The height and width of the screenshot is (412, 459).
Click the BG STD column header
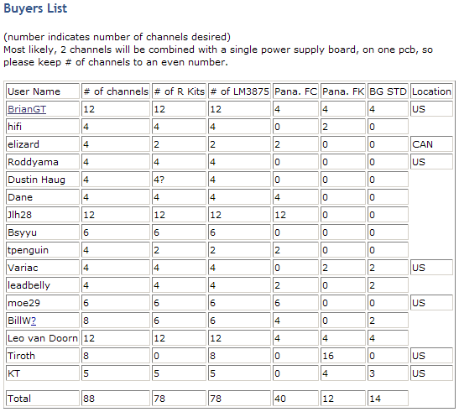(x=388, y=91)
